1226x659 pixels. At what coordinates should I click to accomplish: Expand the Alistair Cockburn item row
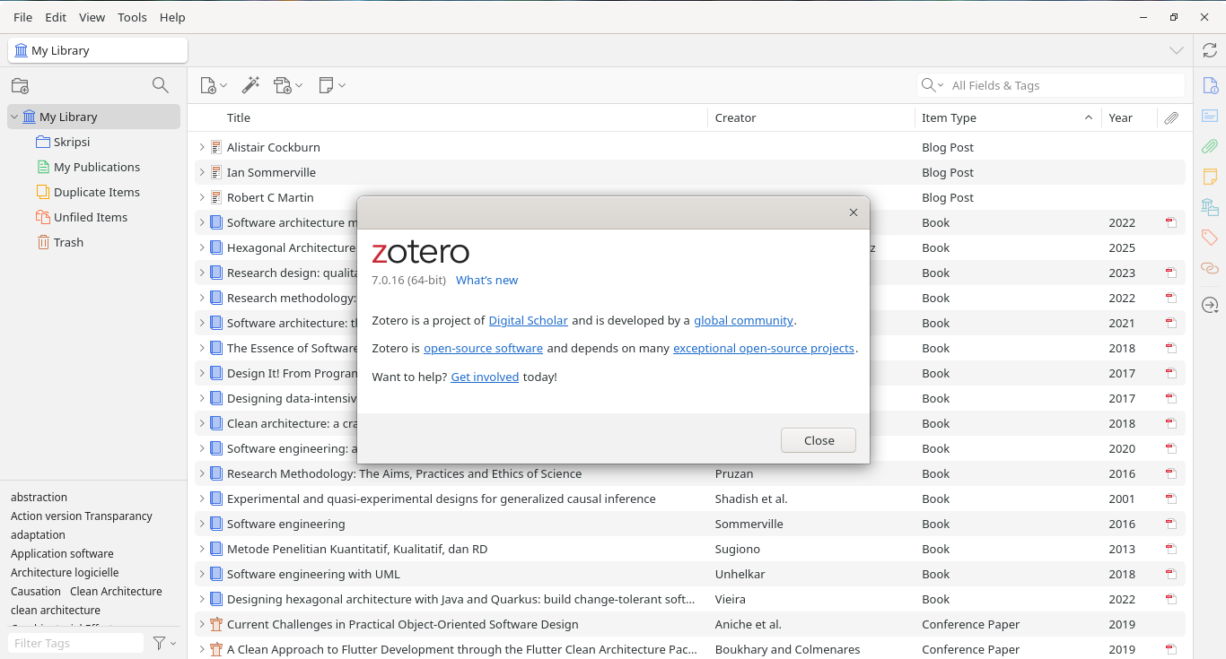click(x=202, y=147)
